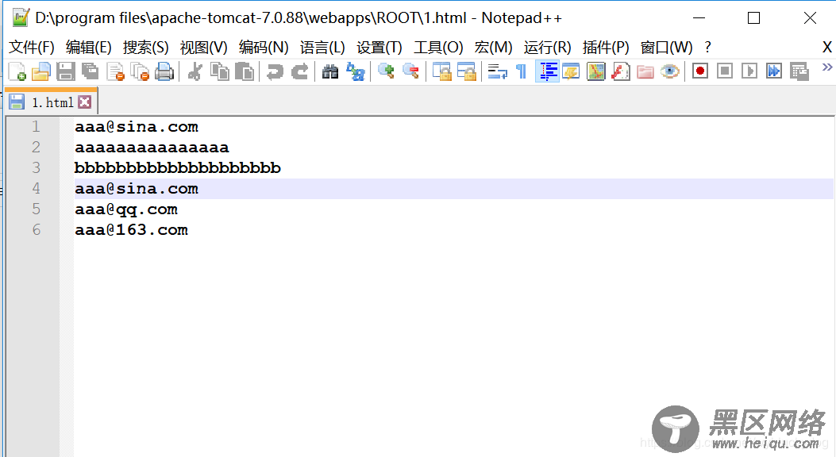This screenshot has width=836, height=457.
Task: Open the 设置(T) menu
Action: (379, 48)
